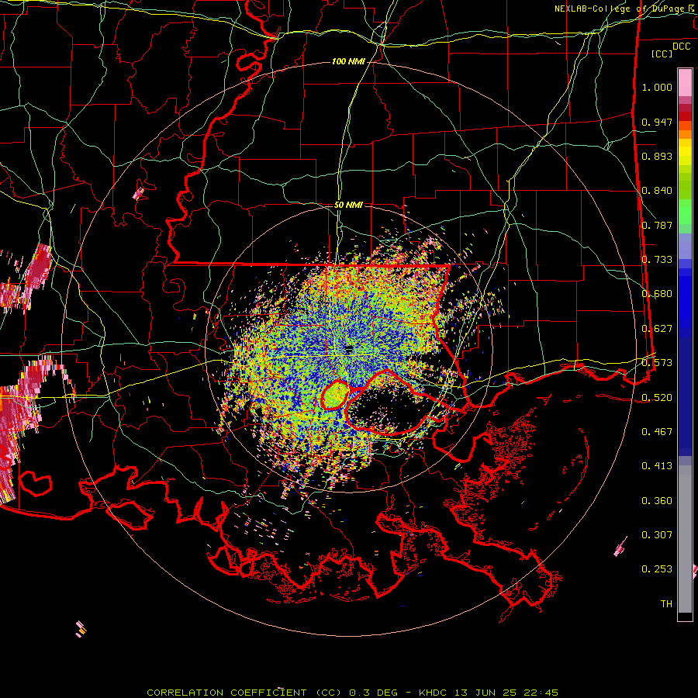Click the 0.520 scale value
Viewport: 698px width, 698px height.
657,397
